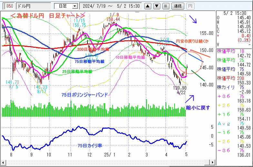Viewport: 253px width, 167px height.
Task: Click the 150.00 price axis label
Action: (207, 50)
